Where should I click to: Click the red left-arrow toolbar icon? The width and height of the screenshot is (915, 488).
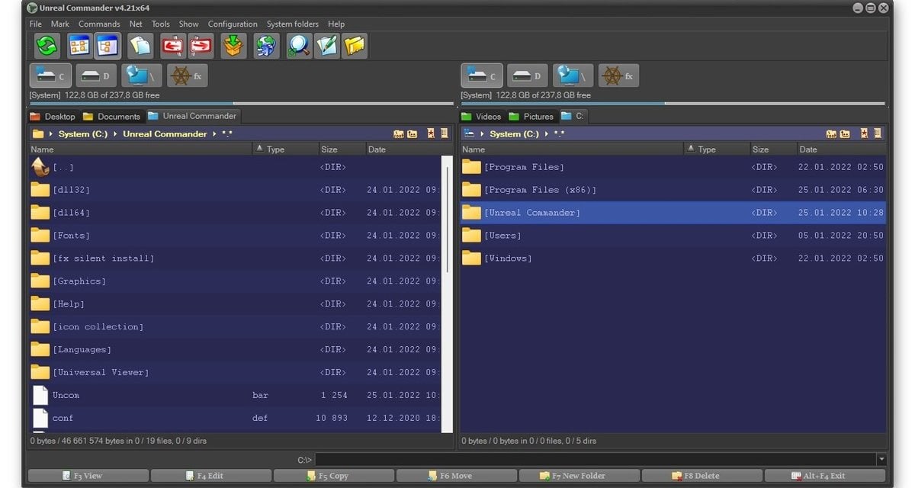click(x=173, y=46)
